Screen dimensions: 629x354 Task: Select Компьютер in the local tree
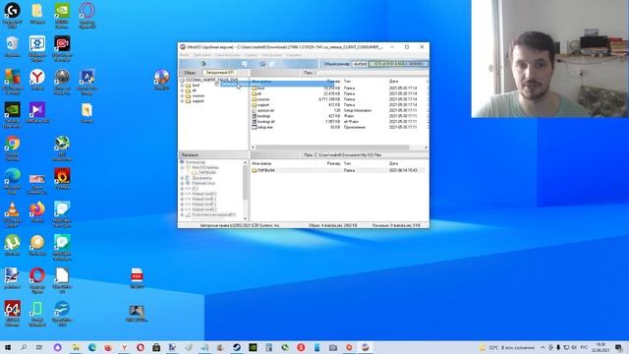click(196, 162)
